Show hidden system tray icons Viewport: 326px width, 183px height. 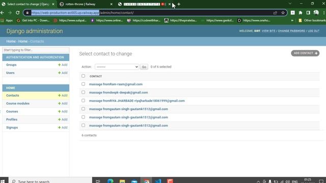[x=258, y=181]
